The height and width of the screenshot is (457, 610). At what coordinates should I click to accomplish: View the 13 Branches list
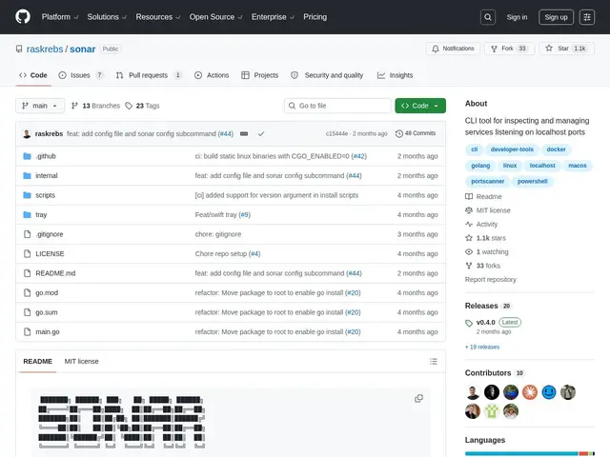pyautogui.click(x=95, y=106)
